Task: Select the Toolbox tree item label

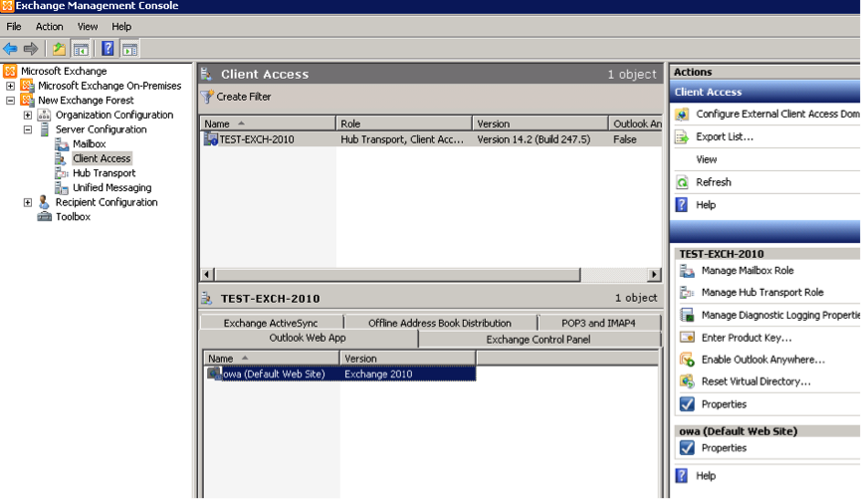Action: [x=73, y=217]
